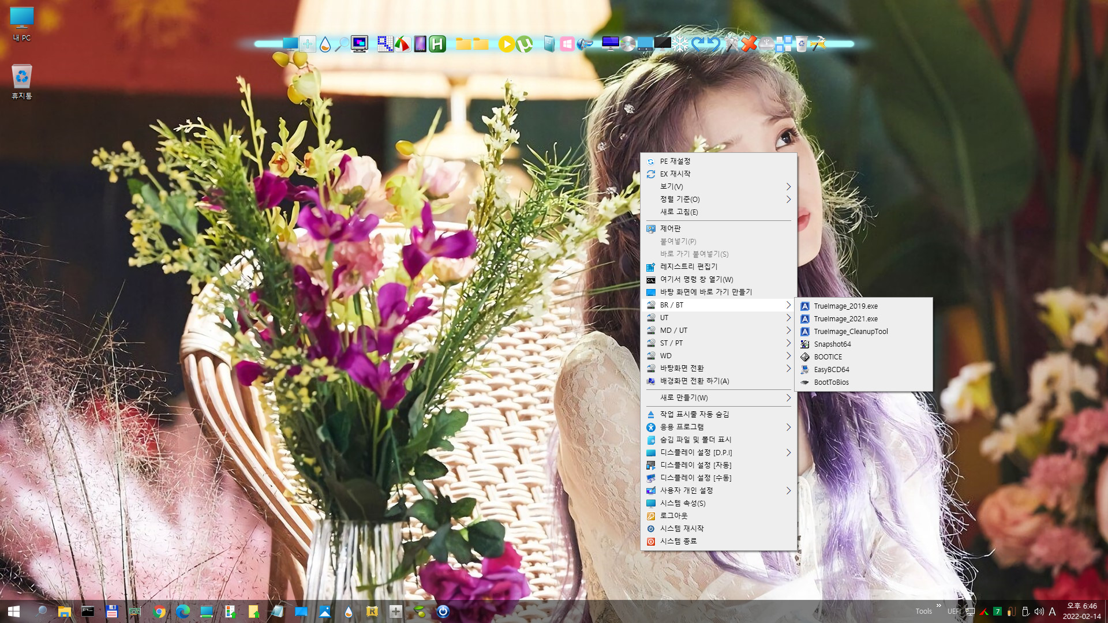Image resolution: width=1108 pixels, height=623 pixels.
Task: Expand the 응용 프로그램 submenu
Action: (718, 427)
